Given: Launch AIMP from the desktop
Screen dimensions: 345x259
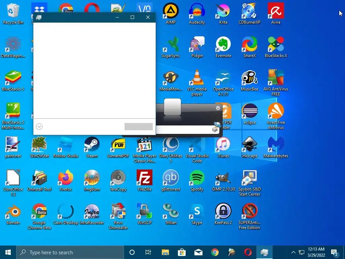Looking at the screenshot, I should click(x=170, y=13).
